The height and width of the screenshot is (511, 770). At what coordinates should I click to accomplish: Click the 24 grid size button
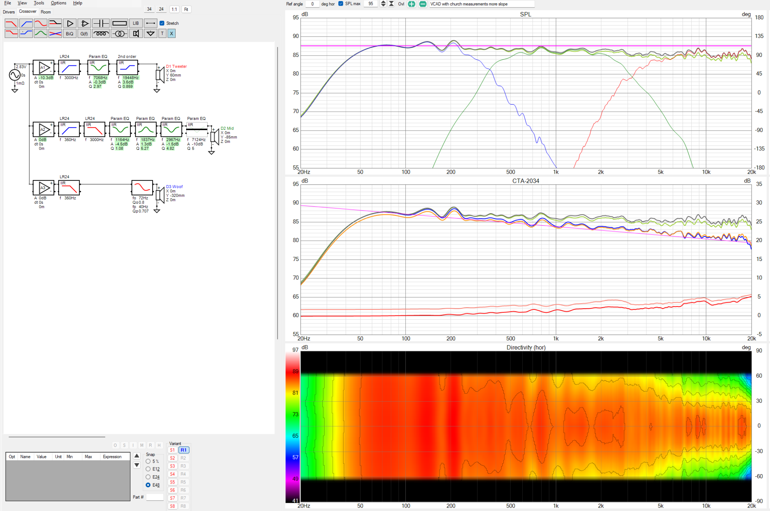tap(161, 9)
